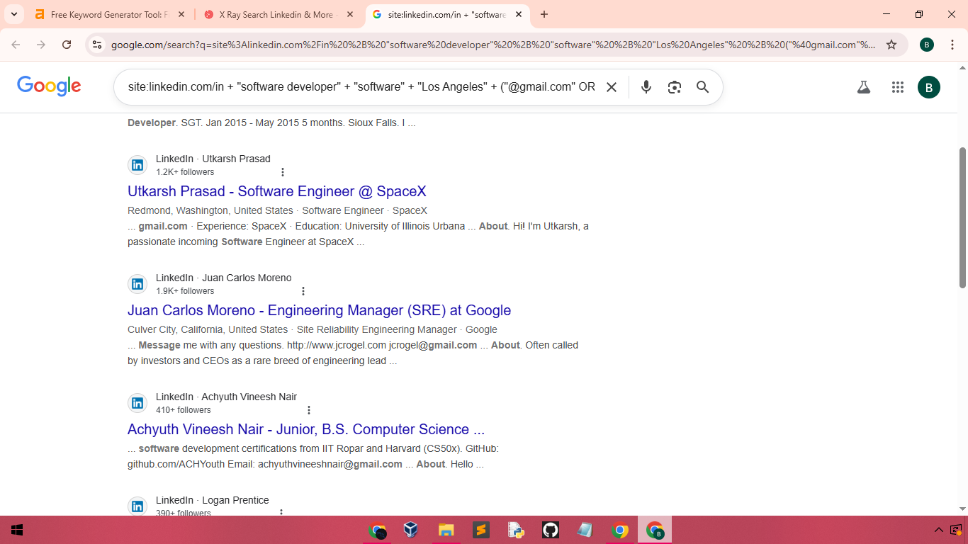This screenshot has height=544, width=968.
Task: Open the three-dot menu on Achyuth Nair's result
Action: tap(308, 409)
